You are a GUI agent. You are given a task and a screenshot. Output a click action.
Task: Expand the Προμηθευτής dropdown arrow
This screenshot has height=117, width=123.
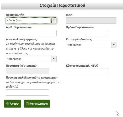(54, 20)
